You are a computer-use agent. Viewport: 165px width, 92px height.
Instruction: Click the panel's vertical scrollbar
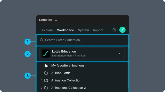[128, 62]
